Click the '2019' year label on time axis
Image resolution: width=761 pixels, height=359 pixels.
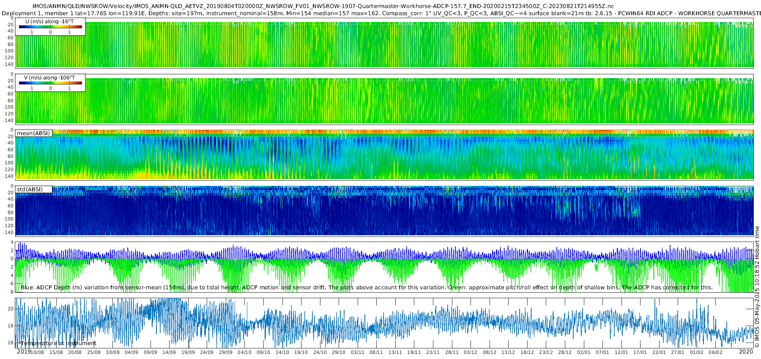tap(24, 351)
